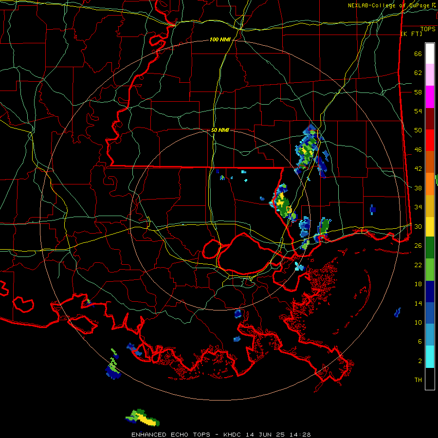Select the light pink legend color swatch
The width and height of the screenshot is (438, 438).
pyautogui.click(x=430, y=74)
